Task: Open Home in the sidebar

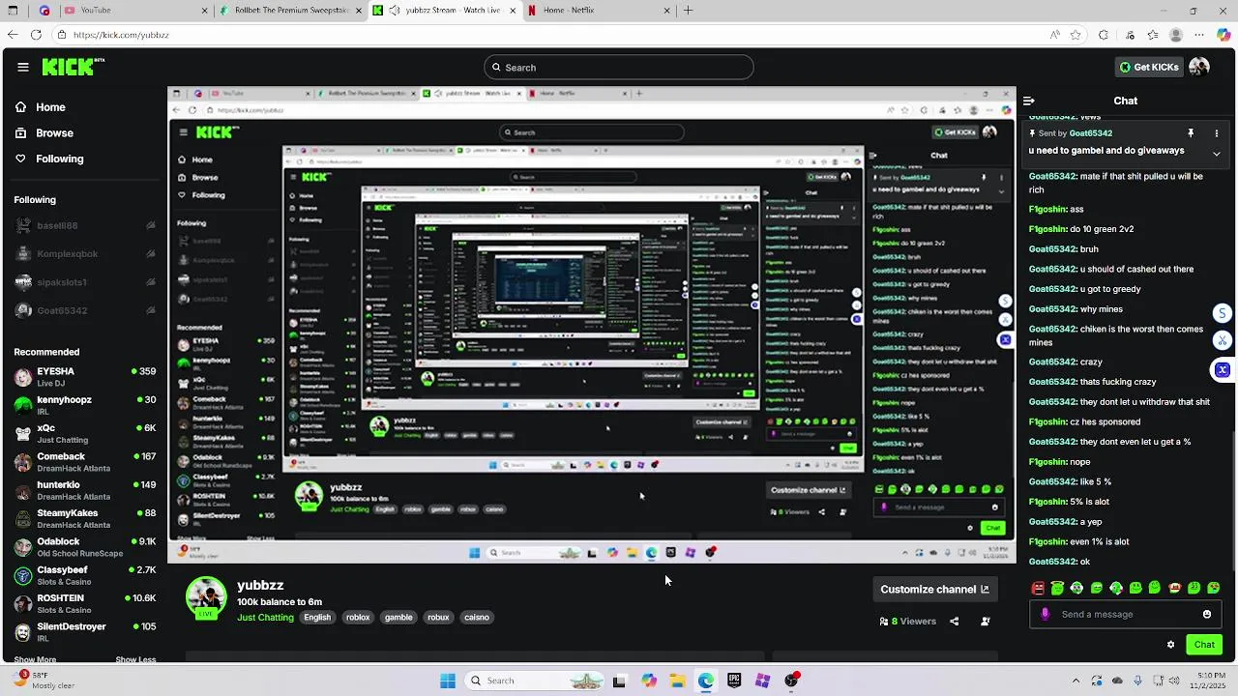Action: point(41,107)
